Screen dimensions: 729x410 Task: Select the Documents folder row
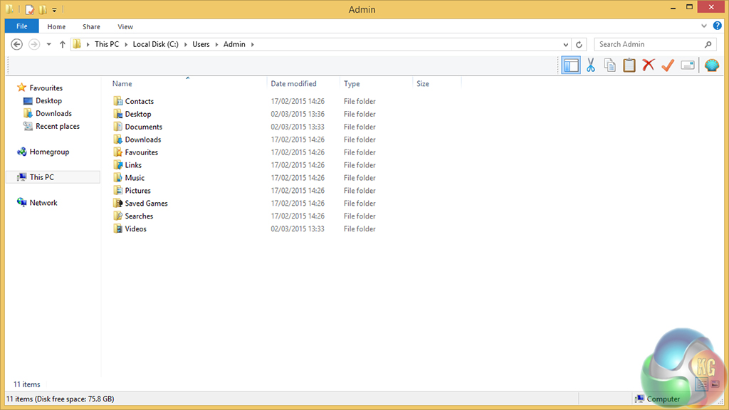click(x=245, y=127)
